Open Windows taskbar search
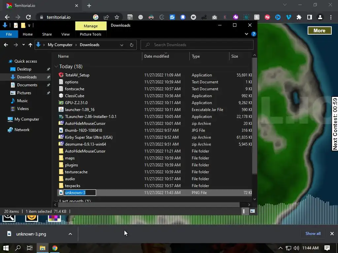The height and width of the screenshot is (253, 338). [18, 248]
